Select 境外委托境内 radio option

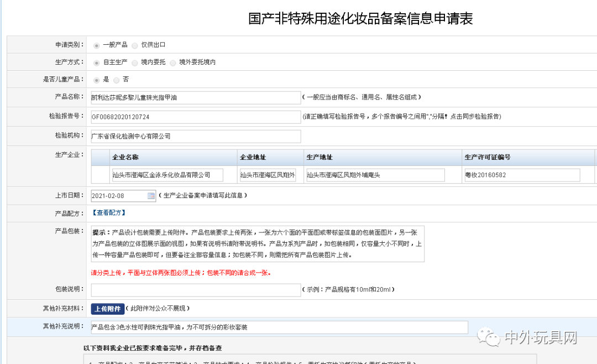click(173, 63)
